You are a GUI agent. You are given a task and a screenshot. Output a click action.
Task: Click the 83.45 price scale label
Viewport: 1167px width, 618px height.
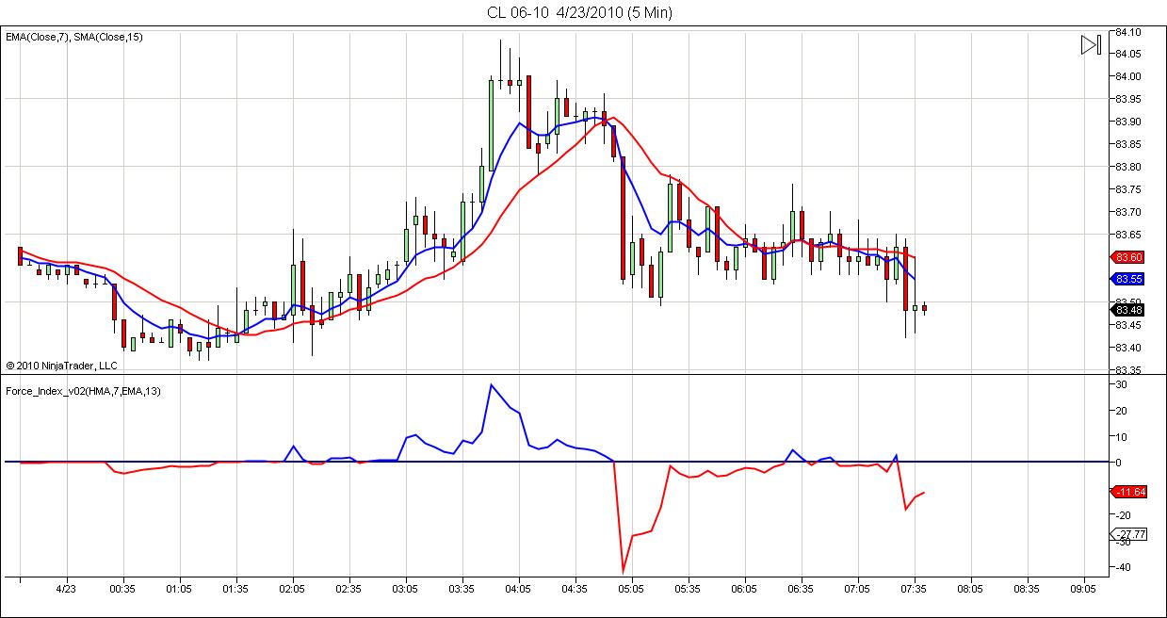point(1128,325)
